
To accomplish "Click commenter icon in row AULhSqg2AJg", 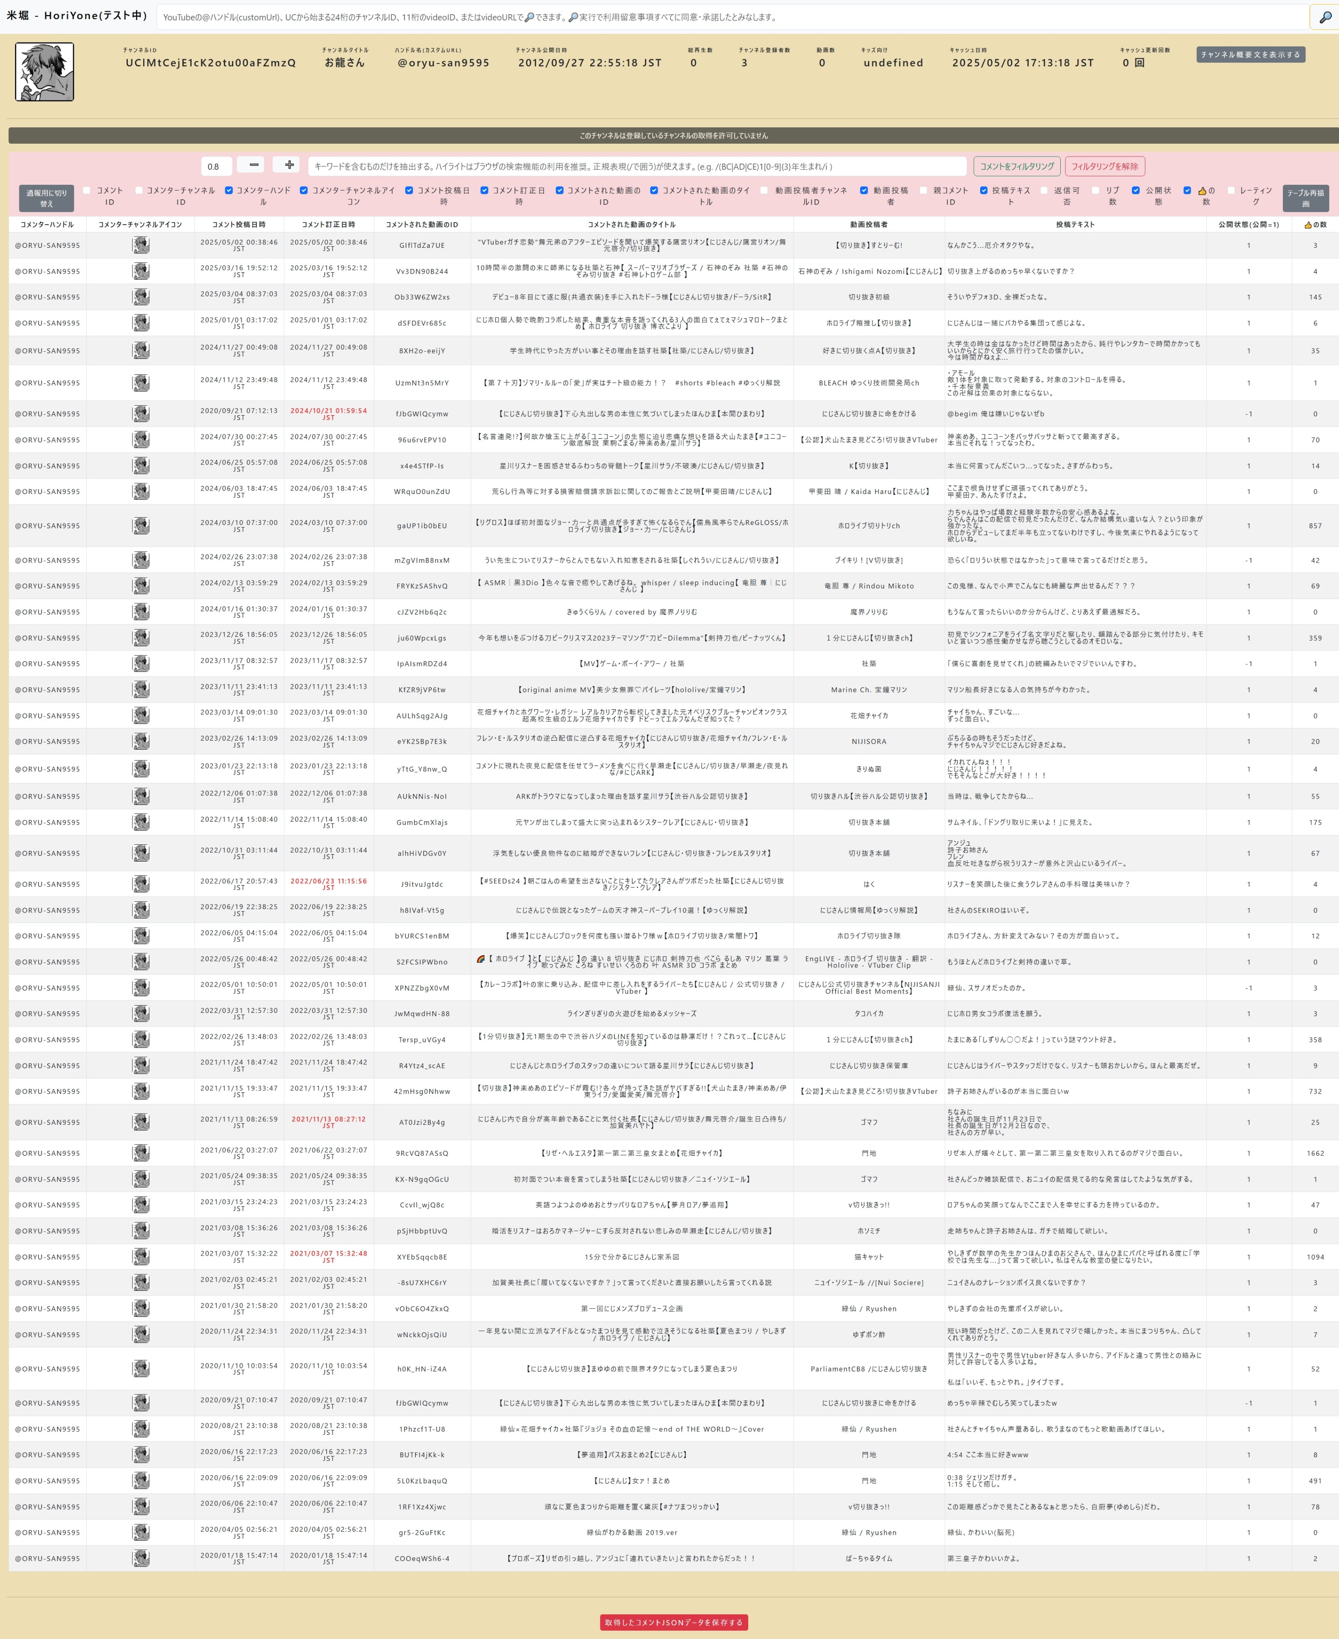I will pyautogui.click(x=140, y=717).
